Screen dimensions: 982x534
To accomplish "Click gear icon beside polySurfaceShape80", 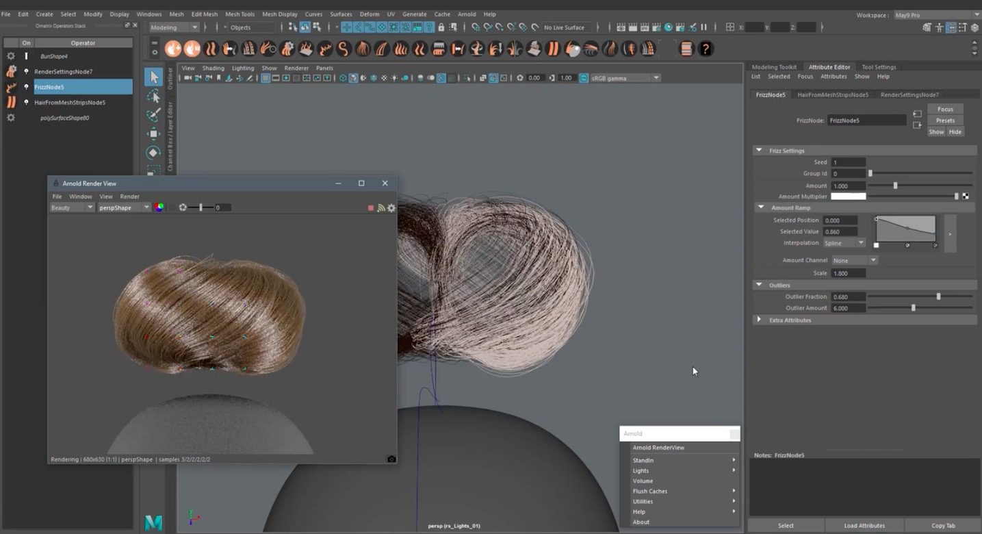I will 11,118.
